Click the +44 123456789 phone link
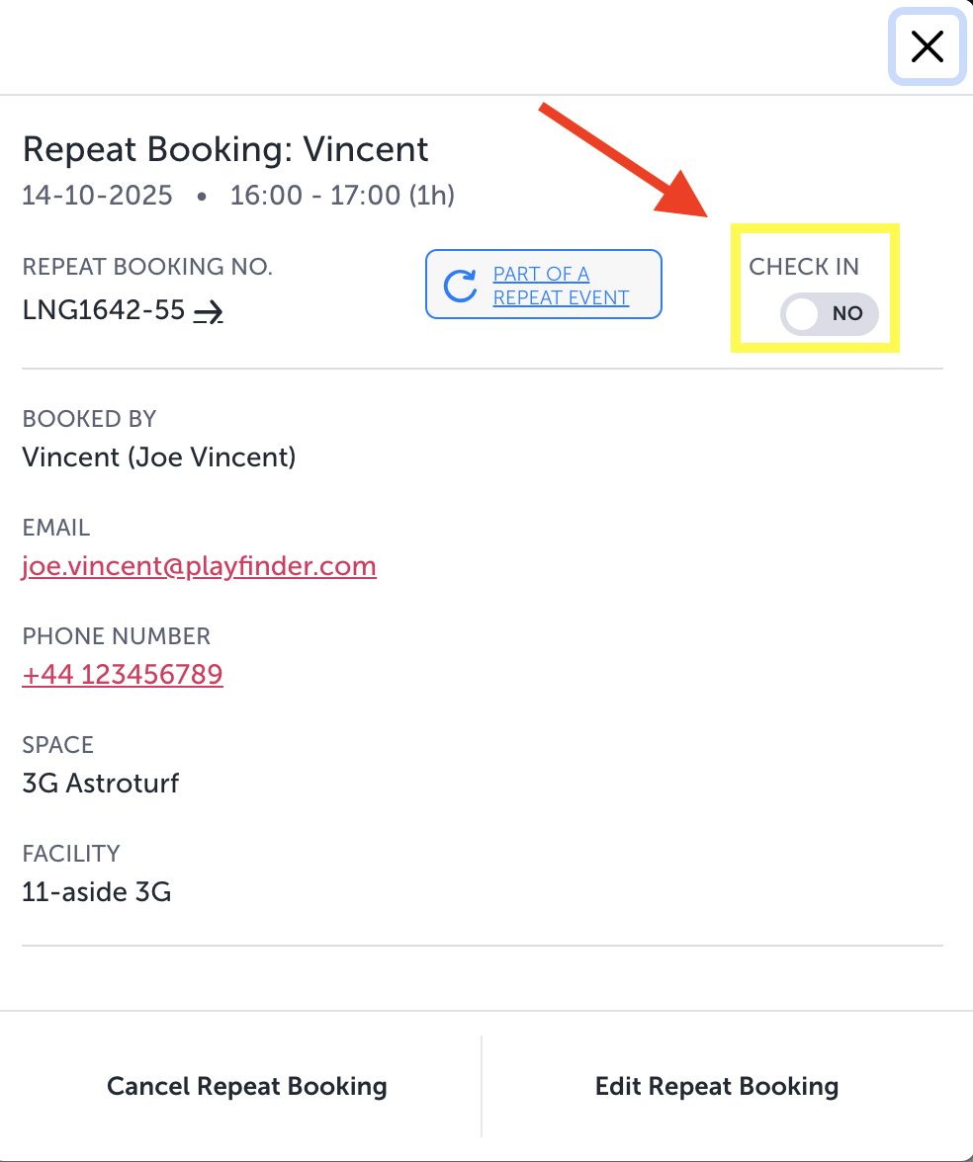This screenshot has height=1162, width=973. 123,675
